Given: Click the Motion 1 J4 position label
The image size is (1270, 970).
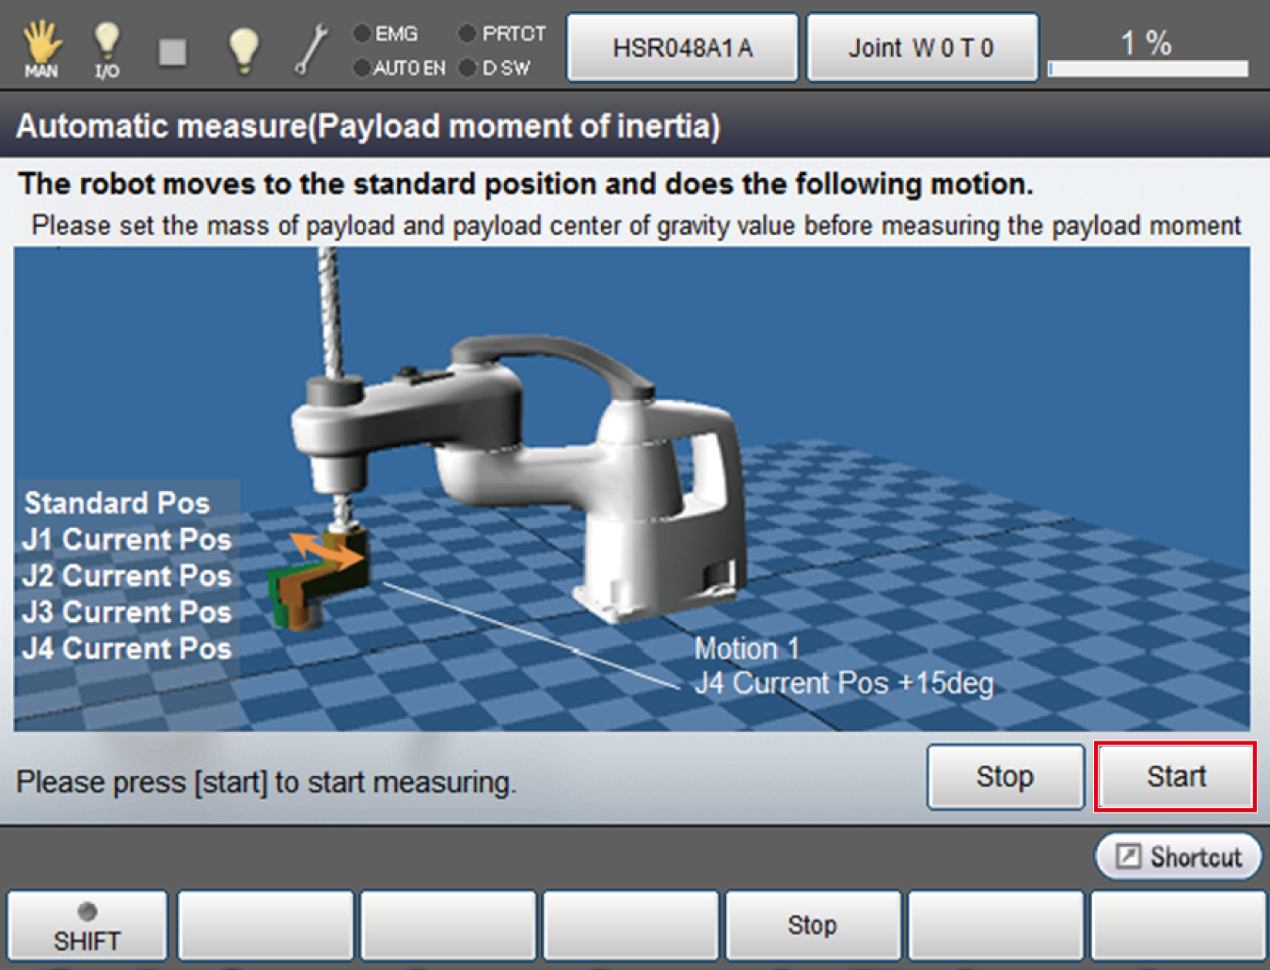Looking at the screenshot, I should (x=843, y=666).
